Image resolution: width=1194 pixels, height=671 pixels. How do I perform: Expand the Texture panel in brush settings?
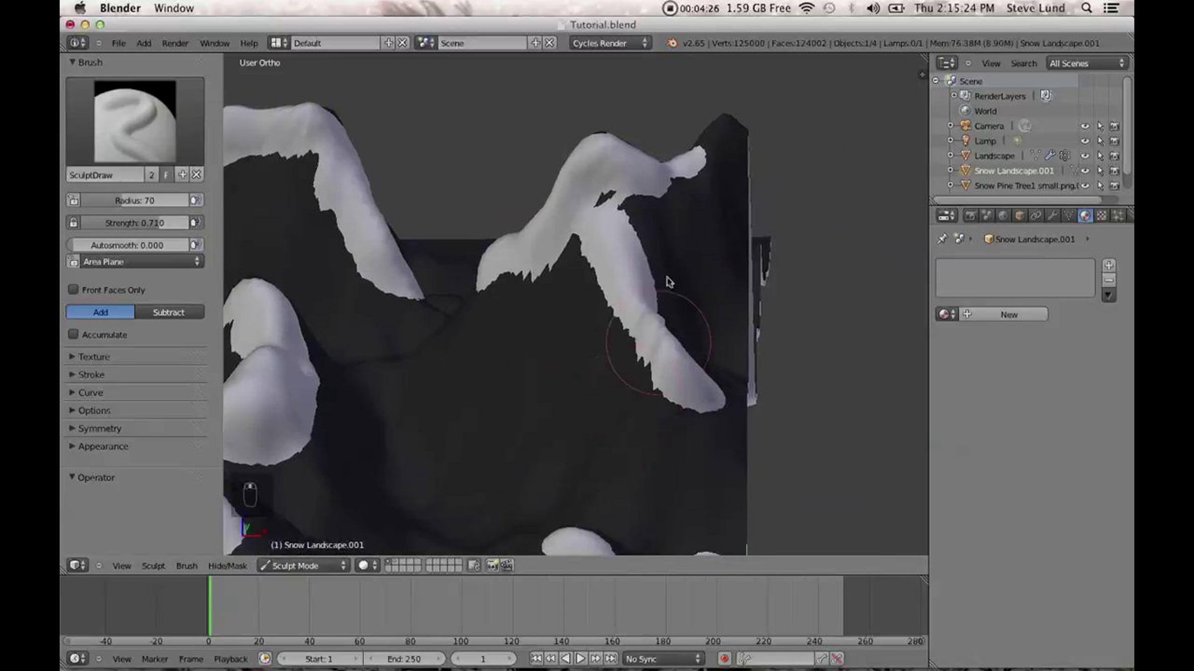click(94, 356)
